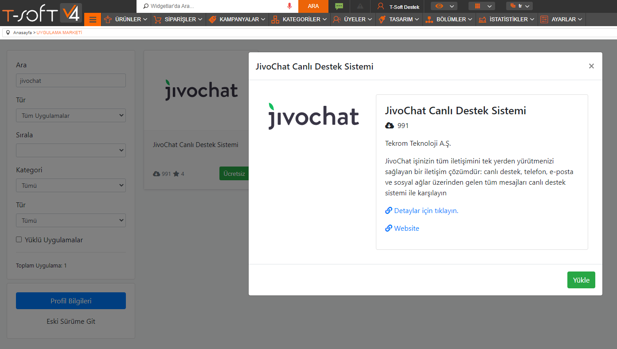
Task: Open the Kategori dropdown
Action: click(x=71, y=186)
